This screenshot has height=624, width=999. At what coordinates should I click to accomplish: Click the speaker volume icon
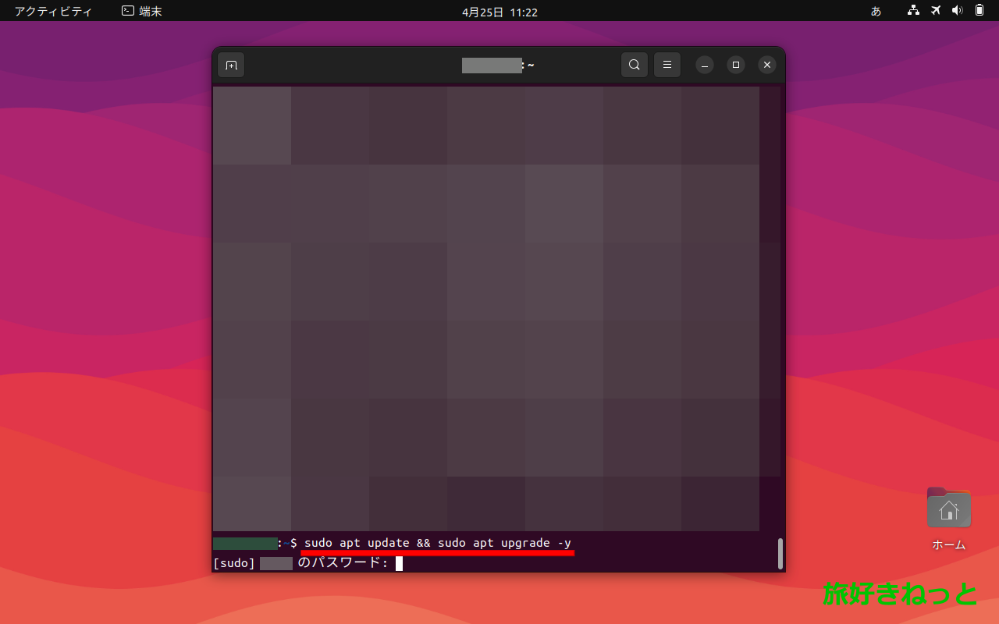pyautogui.click(x=957, y=11)
